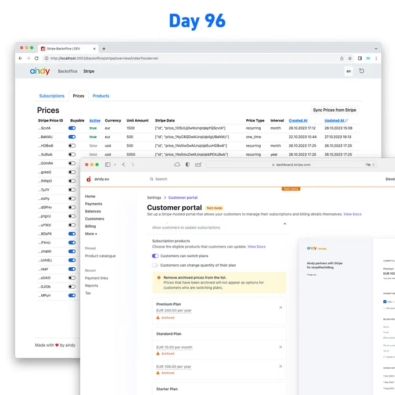This screenshot has height=395, width=395.
Task: Click Safari back chevron in dashboard window
Action: [123, 164]
